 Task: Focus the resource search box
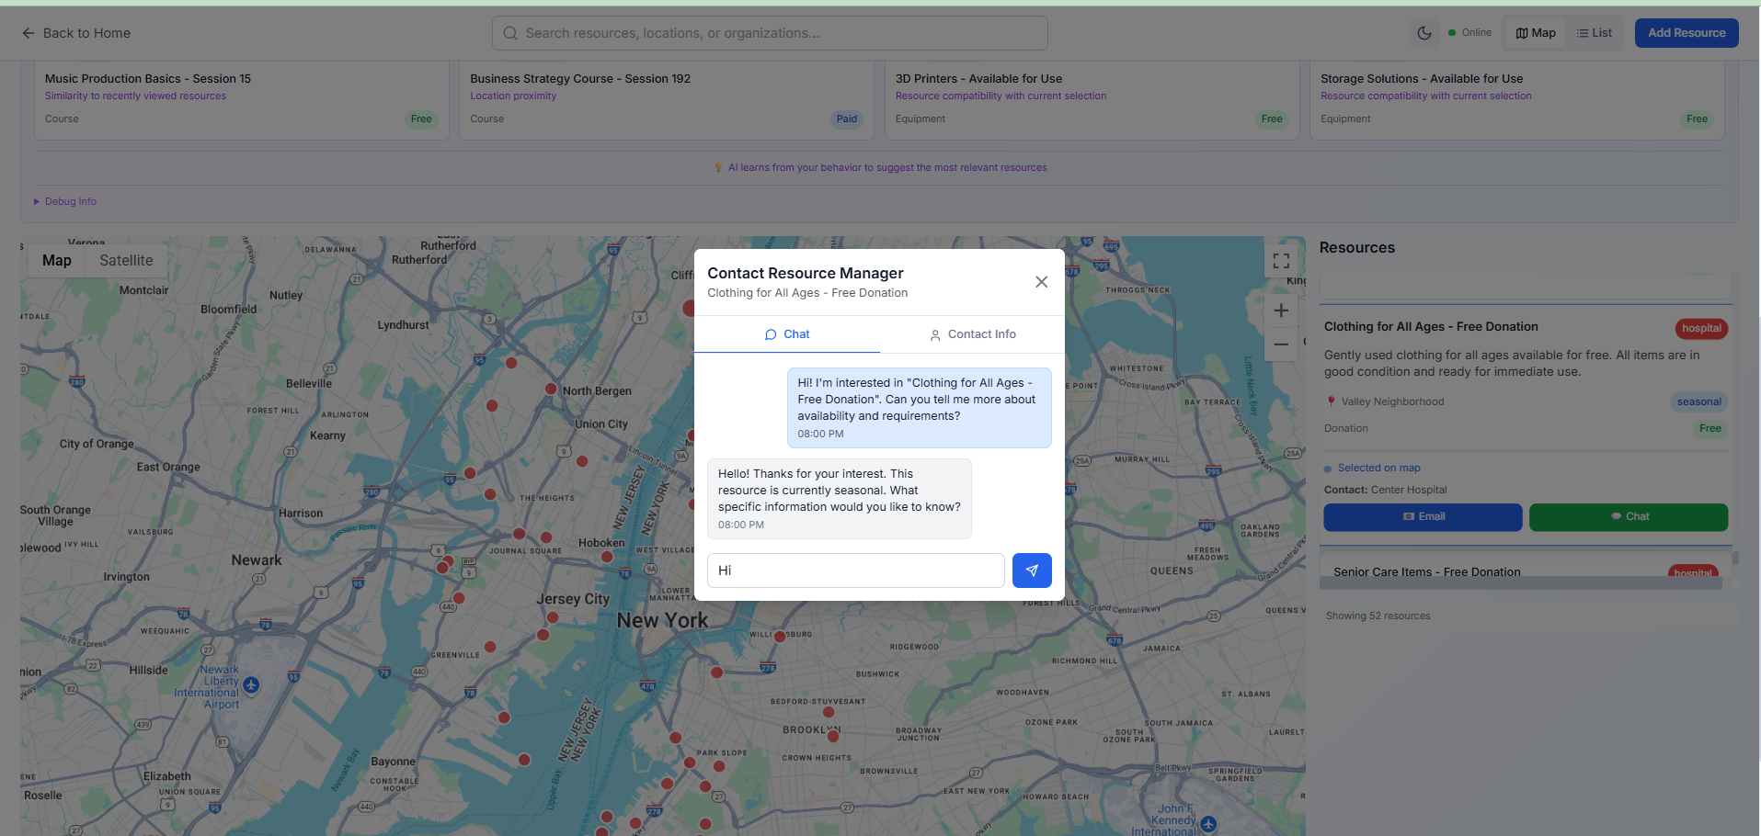tap(770, 33)
